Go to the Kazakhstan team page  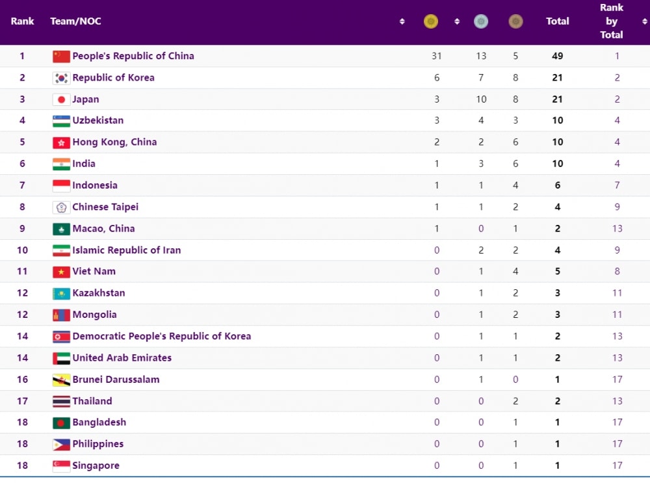coord(99,293)
